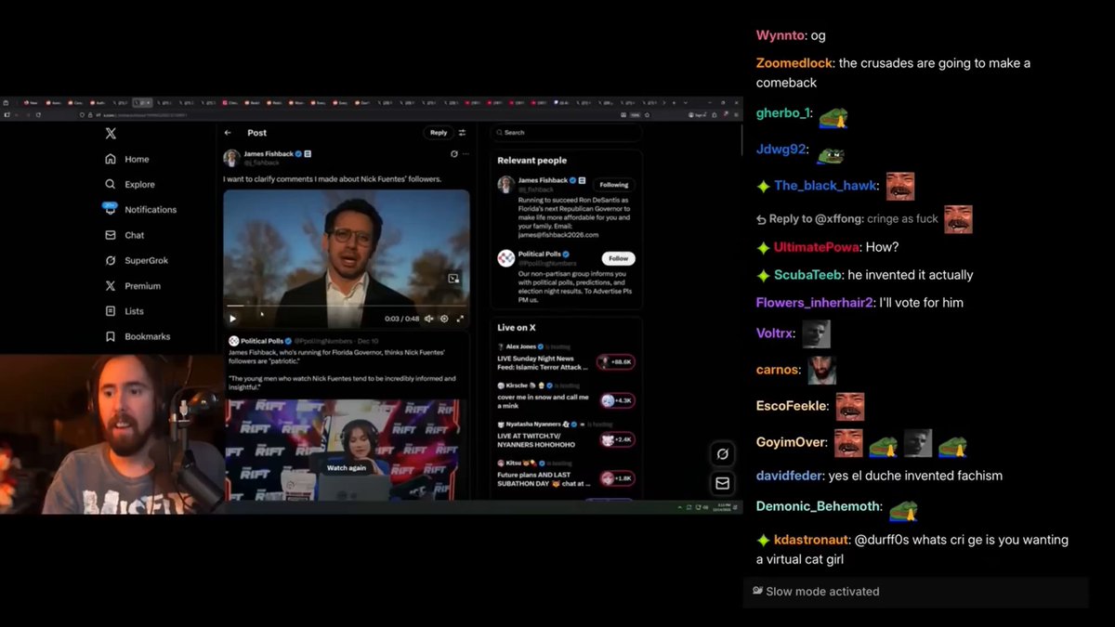Click the emote next to gherbo_1
This screenshot has height=627, width=1115.
(833, 116)
